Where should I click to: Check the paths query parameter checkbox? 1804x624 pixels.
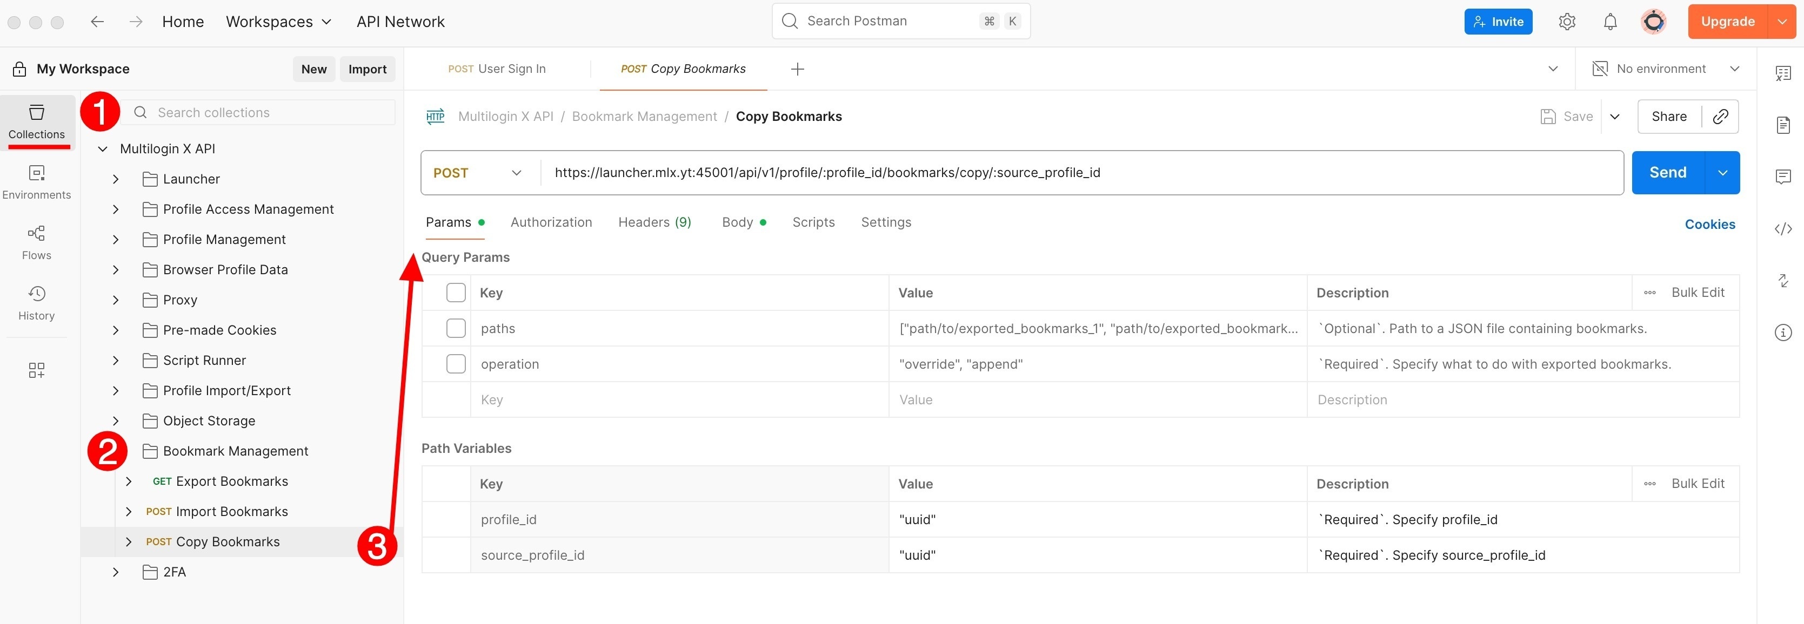(456, 328)
